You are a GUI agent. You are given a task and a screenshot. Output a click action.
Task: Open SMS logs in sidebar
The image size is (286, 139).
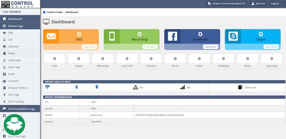[x=20, y=33]
